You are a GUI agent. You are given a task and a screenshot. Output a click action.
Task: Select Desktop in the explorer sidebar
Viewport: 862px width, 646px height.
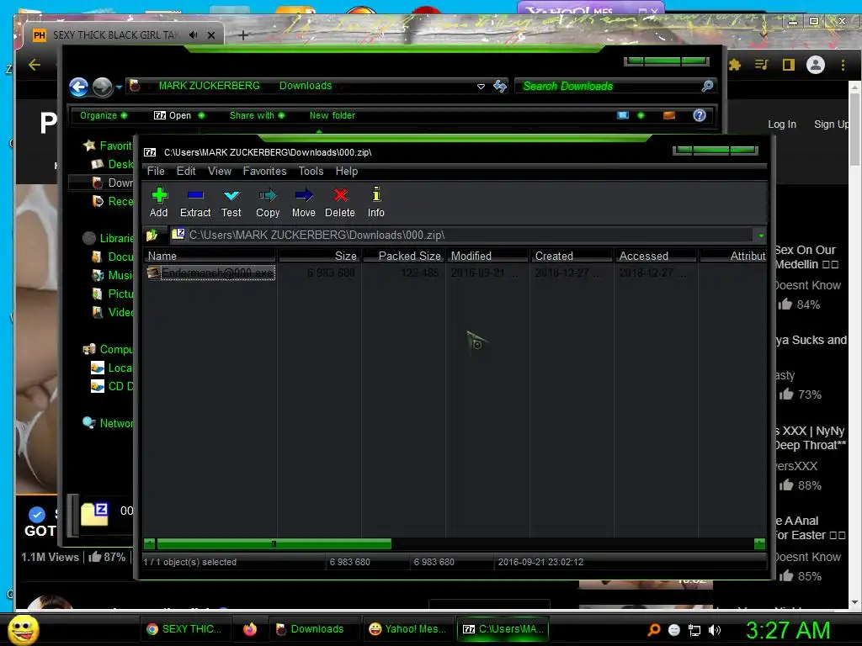pyautogui.click(x=113, y=164)
